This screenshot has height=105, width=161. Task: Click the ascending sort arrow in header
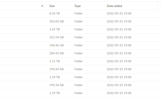(42, 6)
